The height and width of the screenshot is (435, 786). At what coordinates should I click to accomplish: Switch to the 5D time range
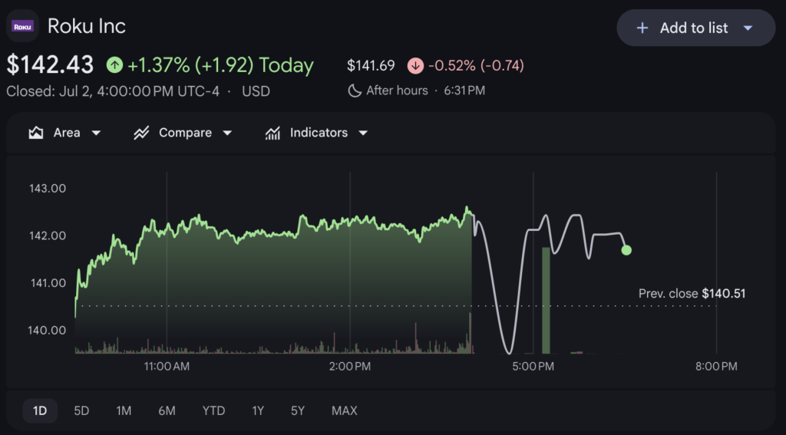click(x=81, y=411)
